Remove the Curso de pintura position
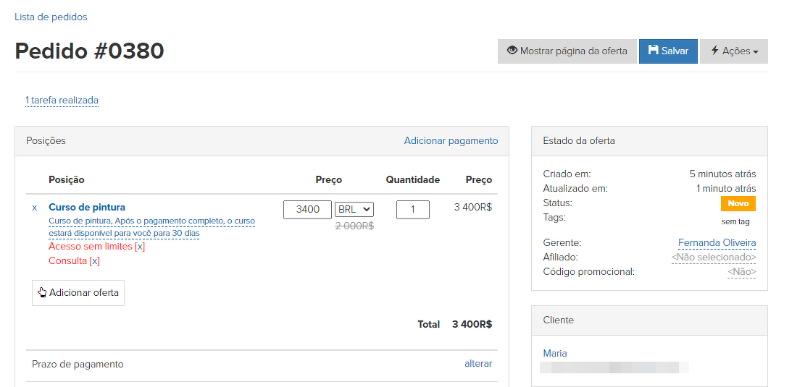This screenshot has width=805, height=387. (35, 208)
